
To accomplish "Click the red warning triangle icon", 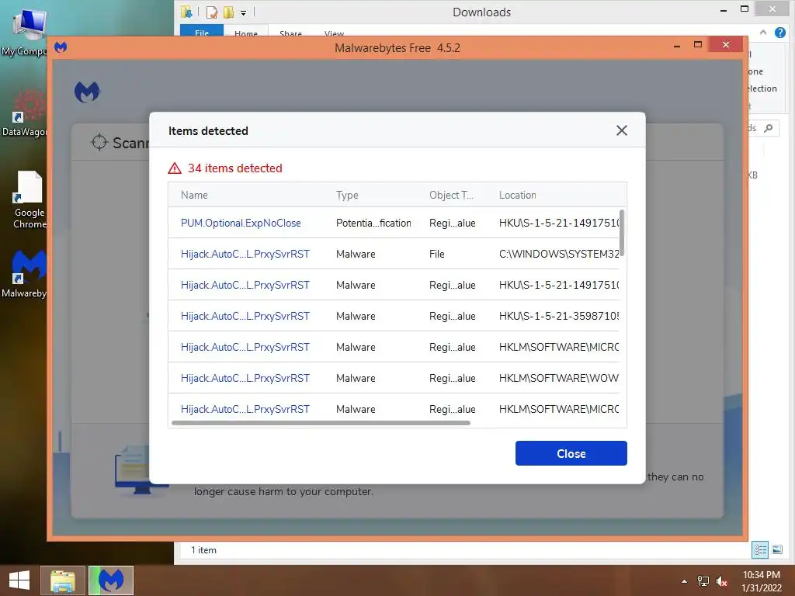I will [175, 168].
